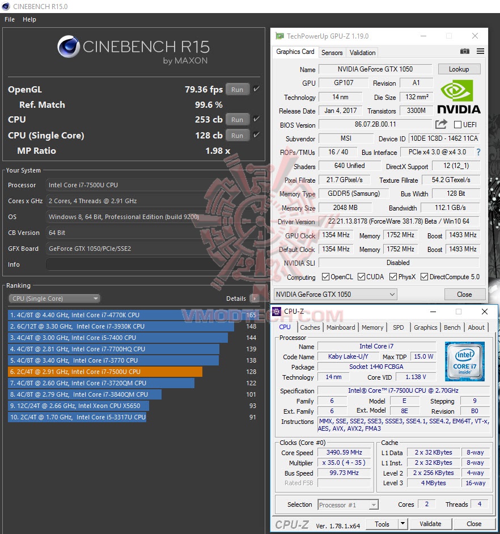Viewport: 500px width, 534px height.
Task: Click the Tools button in CPU-Z
Action: pos(382,524)
